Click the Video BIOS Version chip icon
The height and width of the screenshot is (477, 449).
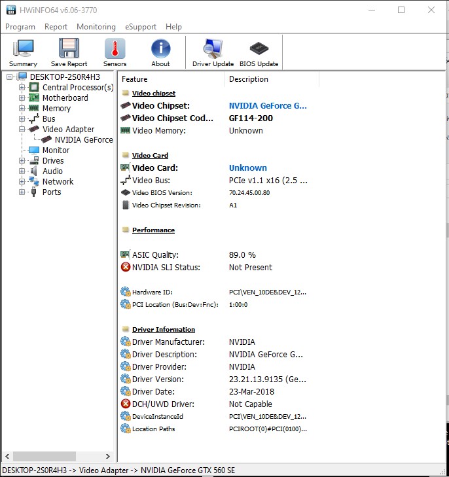[x=125, y=192]
